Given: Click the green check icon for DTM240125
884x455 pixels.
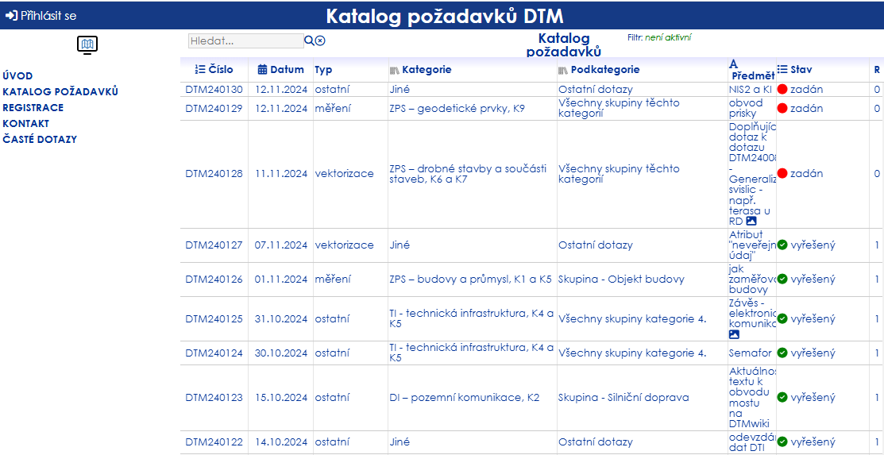Looking at the screenshot, I should [x=782, y=318].
